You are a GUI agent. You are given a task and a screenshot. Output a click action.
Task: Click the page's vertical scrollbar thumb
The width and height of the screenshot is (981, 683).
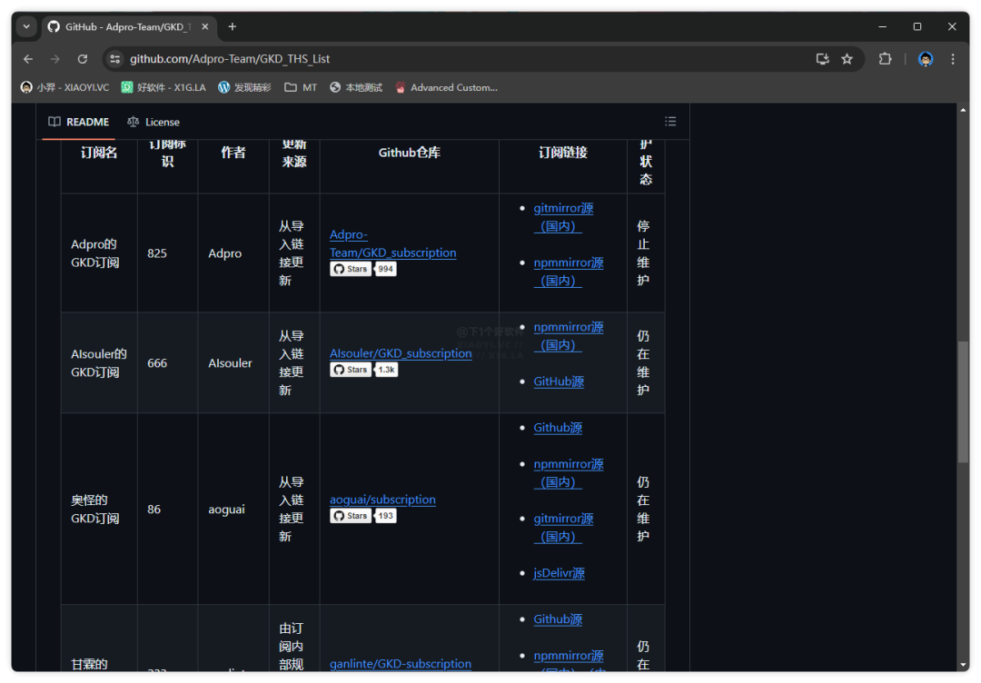pyautogui.click(x=963, y=401)
